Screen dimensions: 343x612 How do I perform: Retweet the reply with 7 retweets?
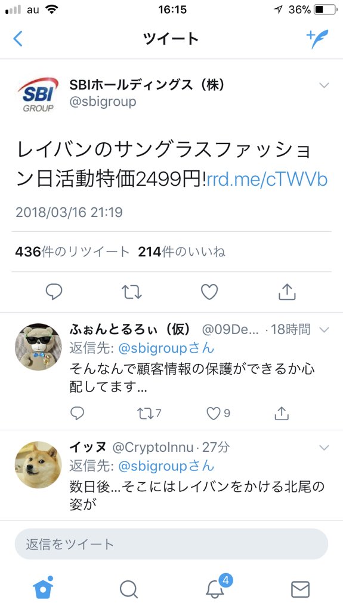149,414
